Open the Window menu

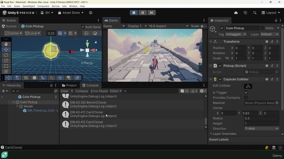point(73,6)
